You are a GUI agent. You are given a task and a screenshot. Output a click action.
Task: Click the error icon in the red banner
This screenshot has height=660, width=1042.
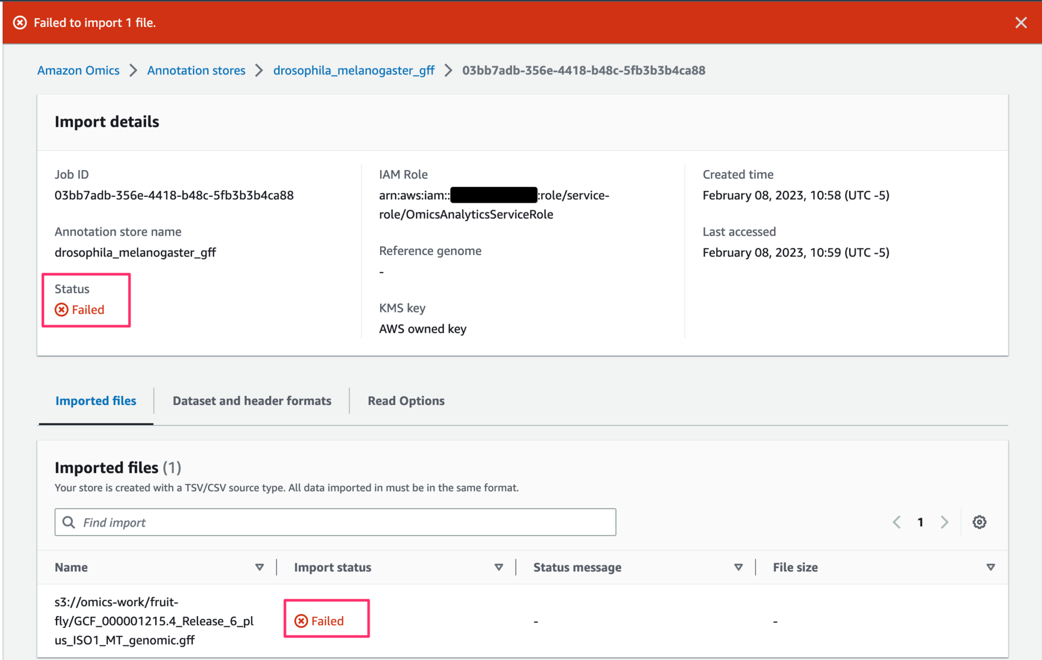point(19,22)
